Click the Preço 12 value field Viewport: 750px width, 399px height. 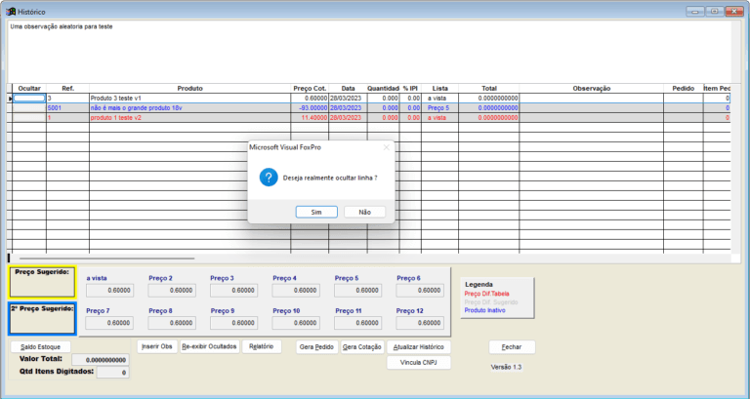(x=420, y=323)
